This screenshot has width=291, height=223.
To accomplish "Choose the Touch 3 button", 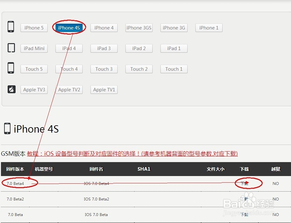I will click(x=104, y=69).
